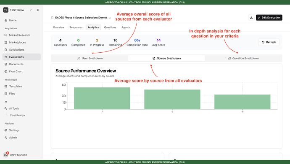This screenshot has width=290, height=164.
Task: Click the '0 Completed' statistic
Action: (x=79, y=43)
